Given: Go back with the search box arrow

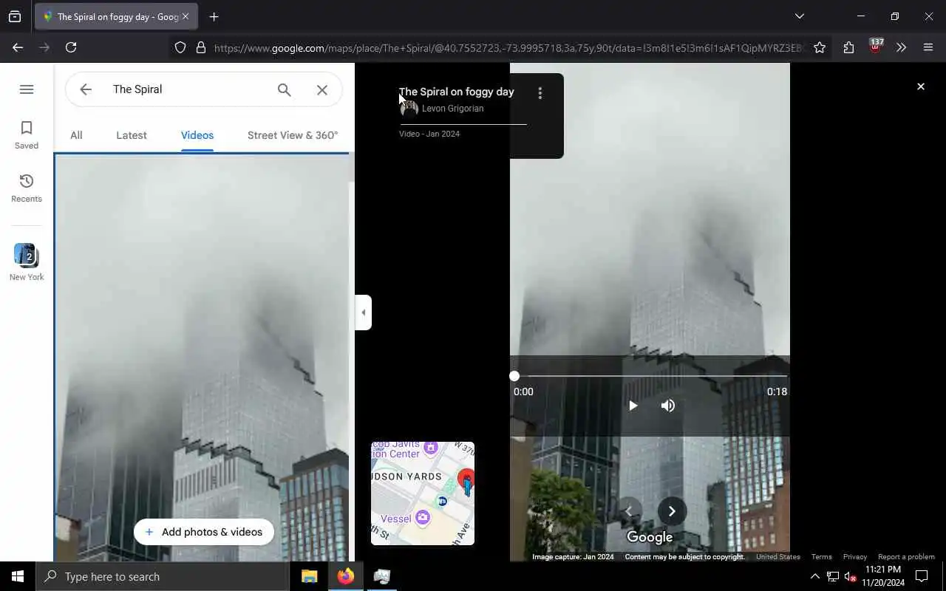Looking at the screenshot, I should click(86, 89).
